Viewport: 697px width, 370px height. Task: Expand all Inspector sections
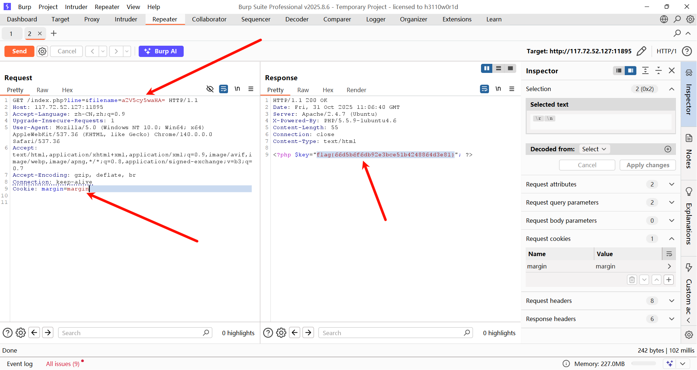coord(645,70)
